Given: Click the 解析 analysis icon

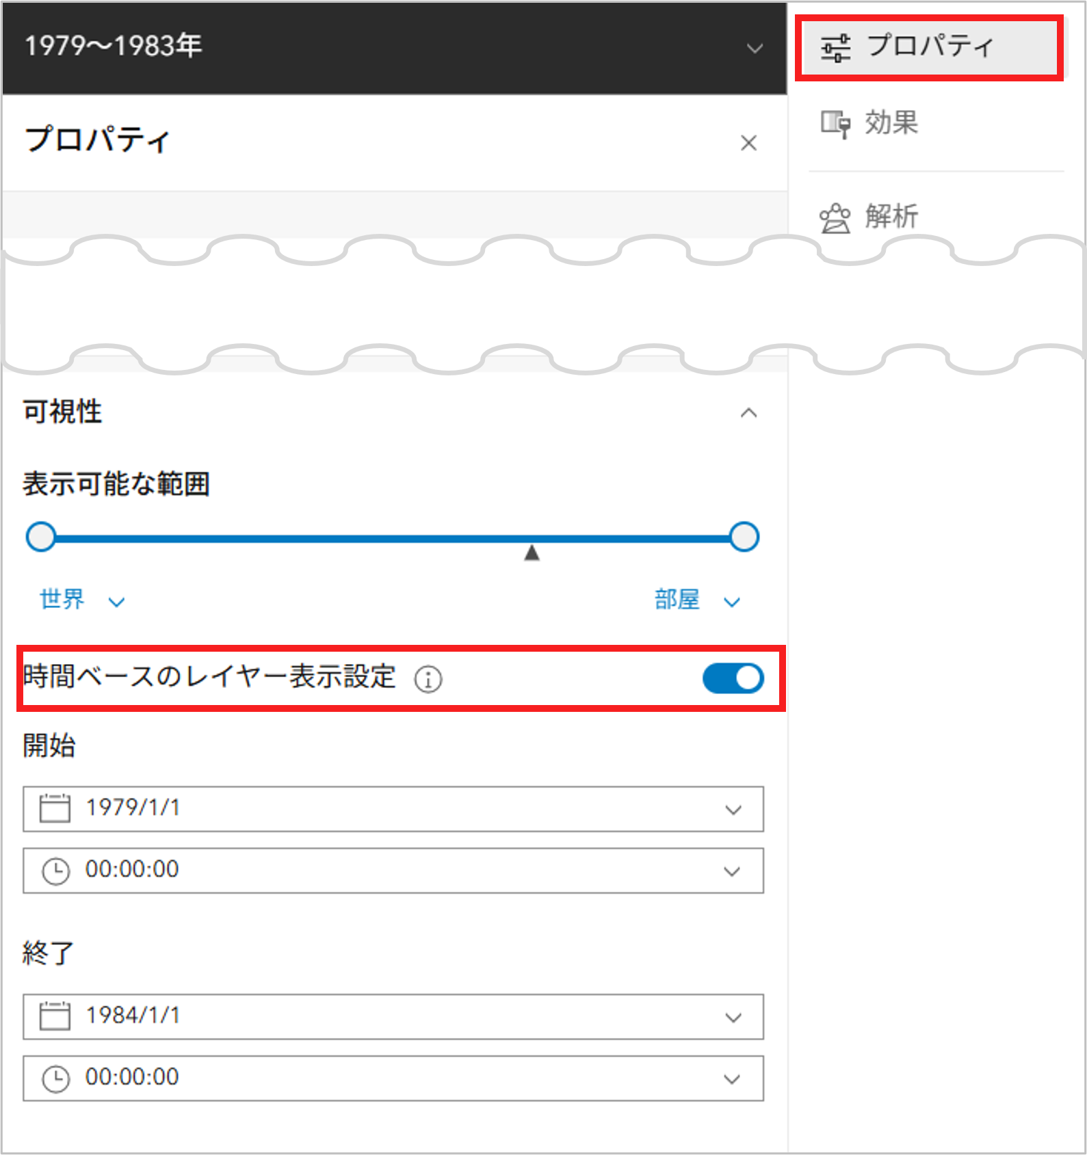Looking at the screenshot, I should click(x=835, y=218).
